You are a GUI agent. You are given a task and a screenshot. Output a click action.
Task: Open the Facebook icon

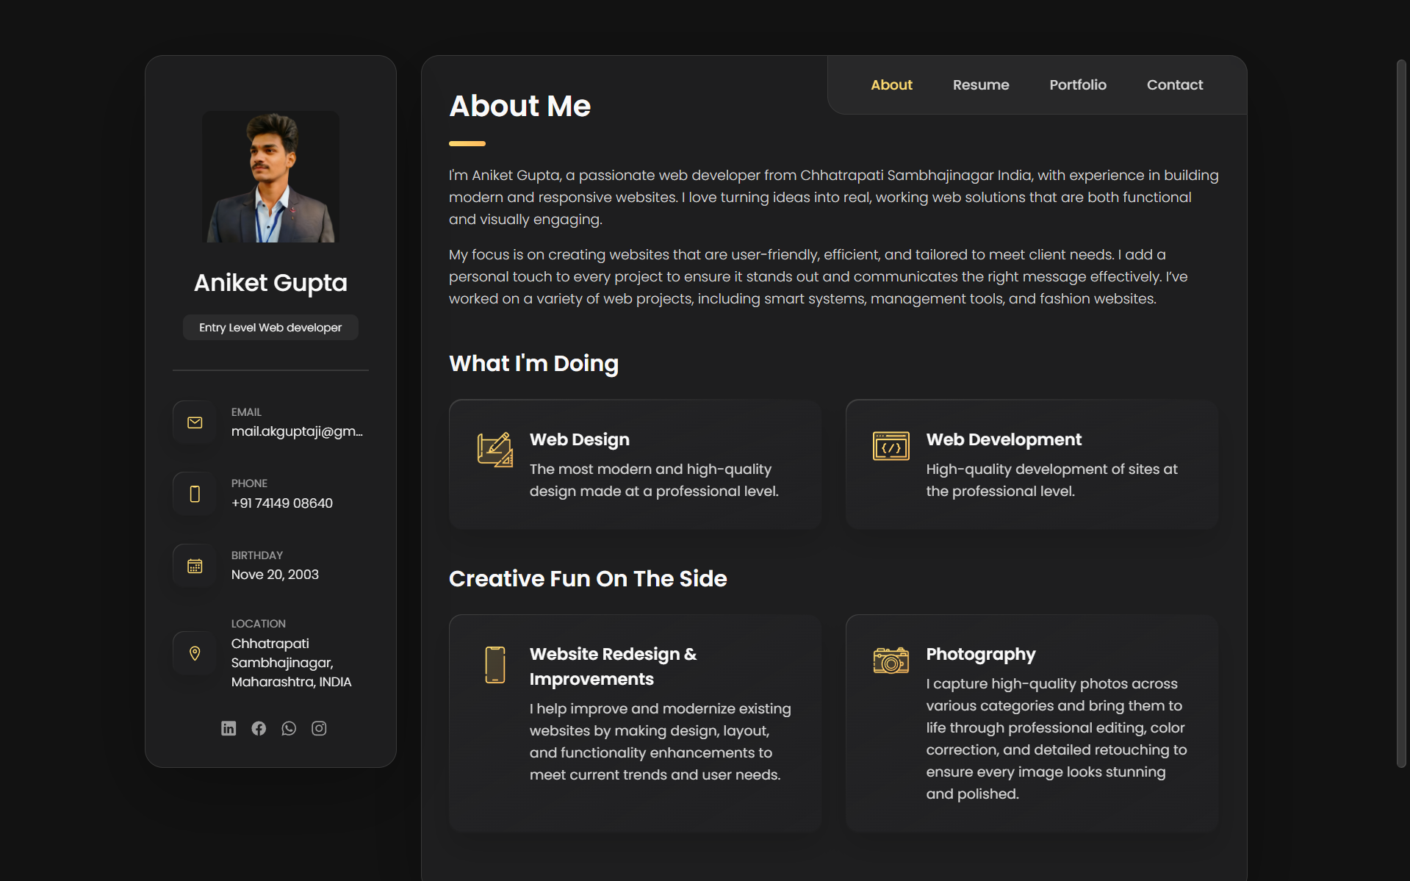point(259,728)
